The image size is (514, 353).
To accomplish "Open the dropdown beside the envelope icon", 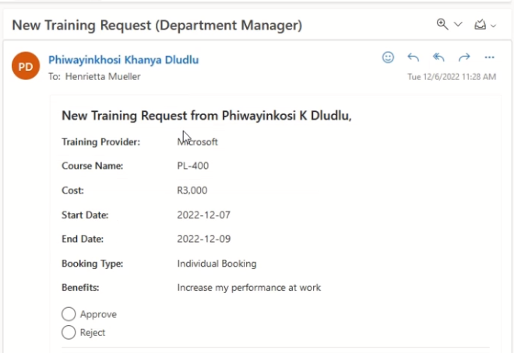I will click(x=493, y=26).
